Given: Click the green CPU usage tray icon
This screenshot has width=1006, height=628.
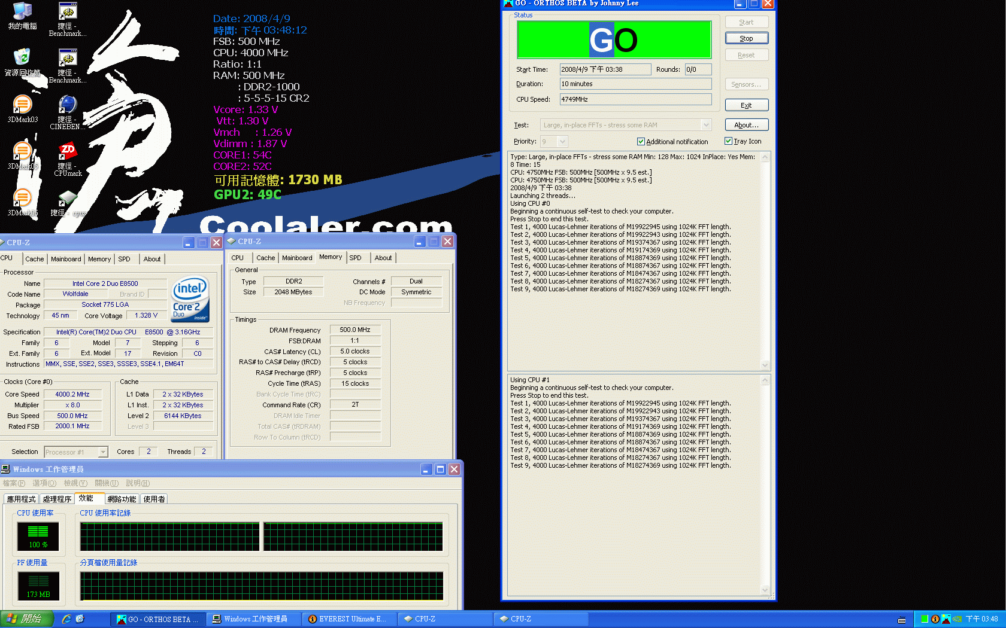Looking at the screenshot, I should [x=925, y=619].
